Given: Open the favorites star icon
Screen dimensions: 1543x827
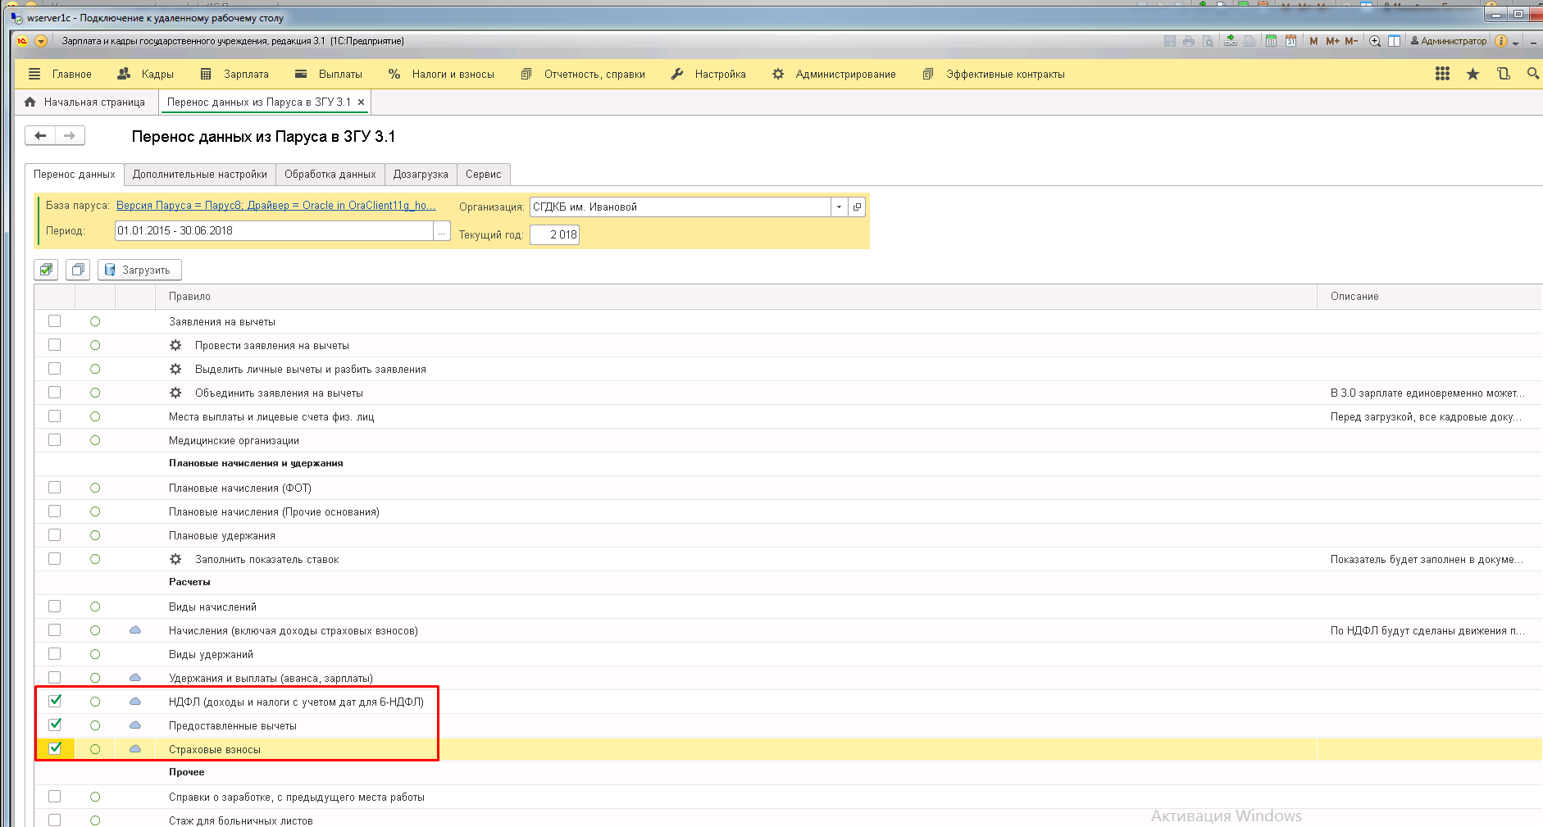Looking at the screenshot, I should click(1472, 74).
